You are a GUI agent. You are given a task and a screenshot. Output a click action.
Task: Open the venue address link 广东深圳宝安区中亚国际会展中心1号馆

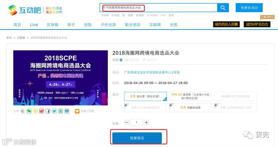[x=152, y=72]
